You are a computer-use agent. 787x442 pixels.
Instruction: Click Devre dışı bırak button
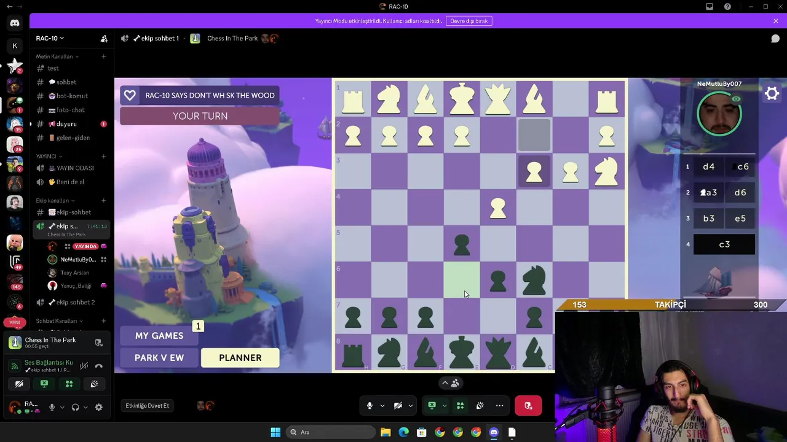[x=469, y=21]
